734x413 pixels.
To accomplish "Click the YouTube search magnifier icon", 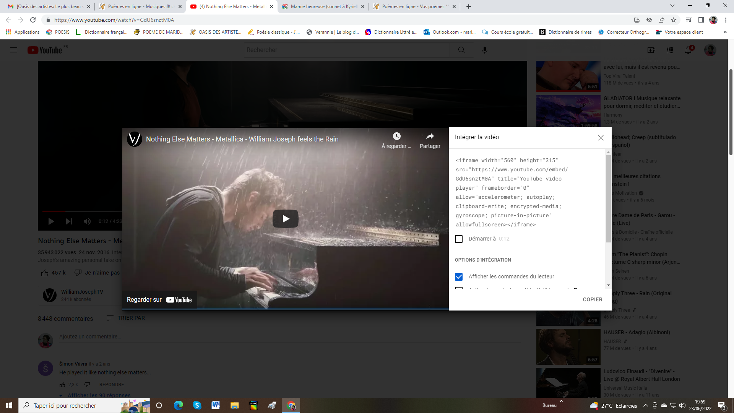I will point(461,50).
